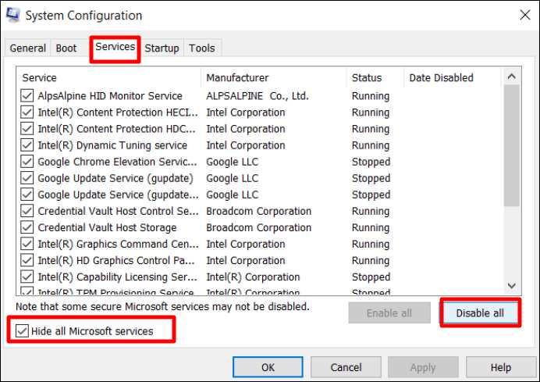Click the OK button
This screenshot has width=540, height=382.
point(268,367)
